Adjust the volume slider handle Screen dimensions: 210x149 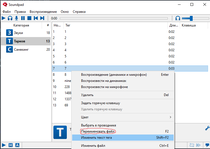click(x=191, y=18)
